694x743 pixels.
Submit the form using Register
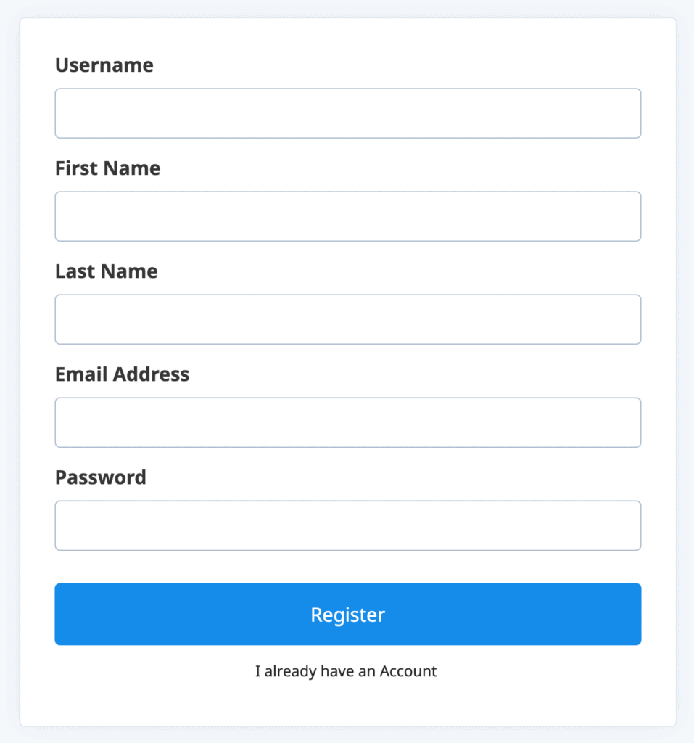tap(347, 614)
